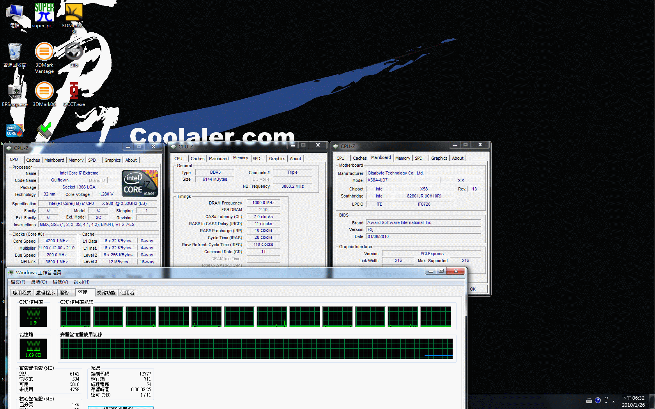This screenshot has width=655, height=409.
Task: Minimize the Windows 工作管理員 window
Action: click(x=431, y=271)
